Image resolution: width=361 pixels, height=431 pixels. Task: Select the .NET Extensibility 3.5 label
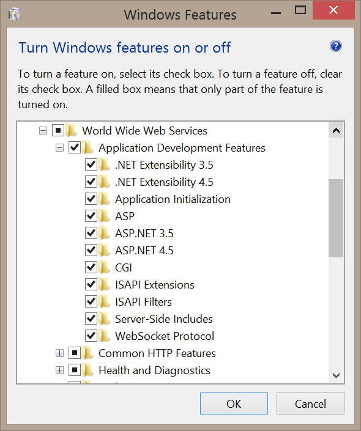click(164, 165)
